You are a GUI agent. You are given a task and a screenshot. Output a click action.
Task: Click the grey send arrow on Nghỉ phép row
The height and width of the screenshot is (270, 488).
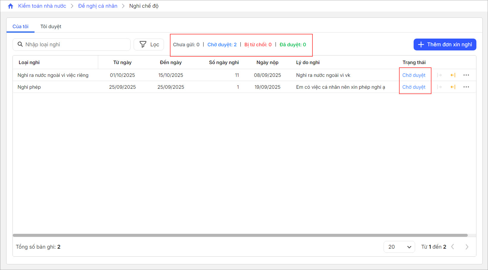coord(439,87)
